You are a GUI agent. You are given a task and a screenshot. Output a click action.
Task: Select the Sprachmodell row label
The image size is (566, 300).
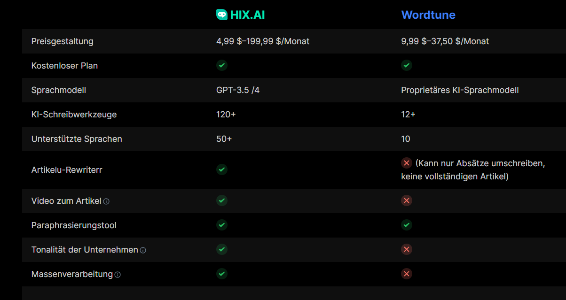pos(59,90)
